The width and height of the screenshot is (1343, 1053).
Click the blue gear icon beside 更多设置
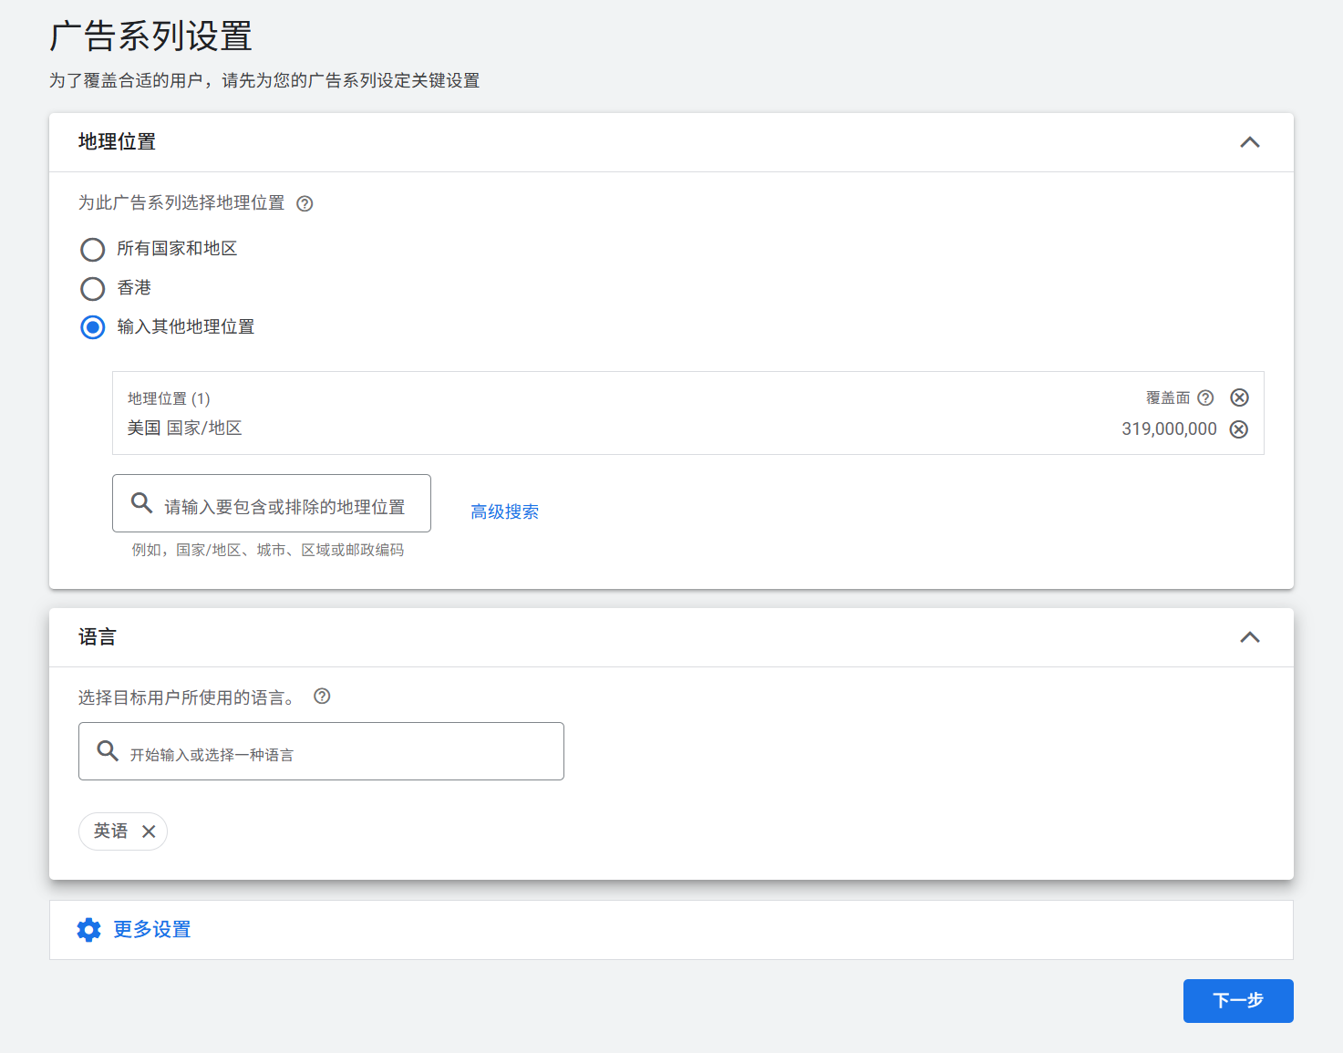(x=88, y=929)
